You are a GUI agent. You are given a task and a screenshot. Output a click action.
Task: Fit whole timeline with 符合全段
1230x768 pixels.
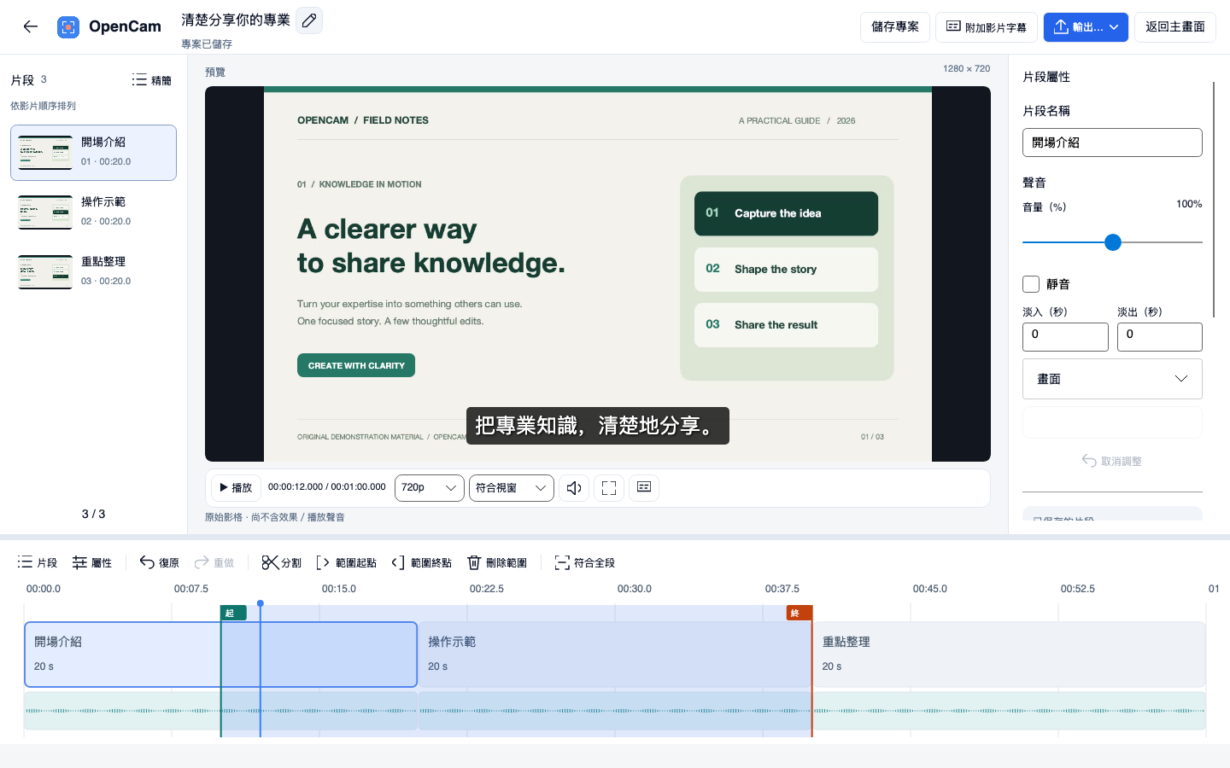(x=585, y=562)
